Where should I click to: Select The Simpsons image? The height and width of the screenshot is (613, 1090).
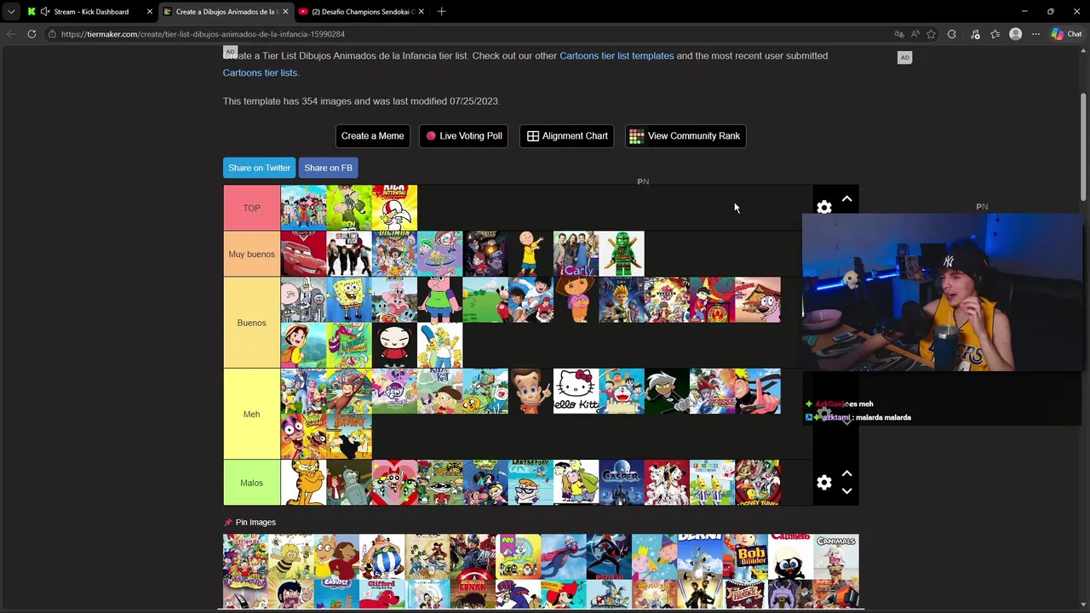click(440, 346)
